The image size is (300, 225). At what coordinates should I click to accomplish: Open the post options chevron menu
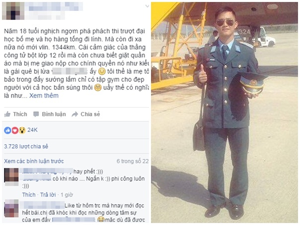(x=147, y=6)
